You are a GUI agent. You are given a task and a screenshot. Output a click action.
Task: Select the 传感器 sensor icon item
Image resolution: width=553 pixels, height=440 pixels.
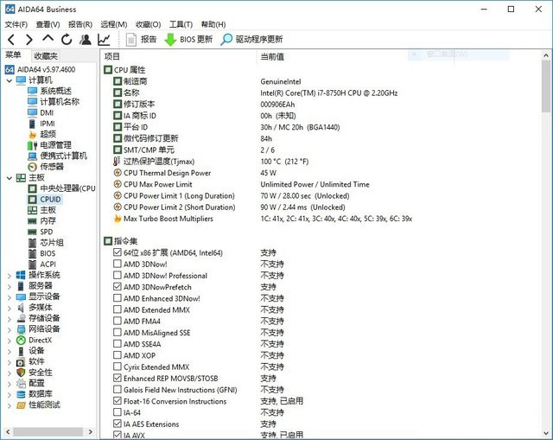pos(32,167)
